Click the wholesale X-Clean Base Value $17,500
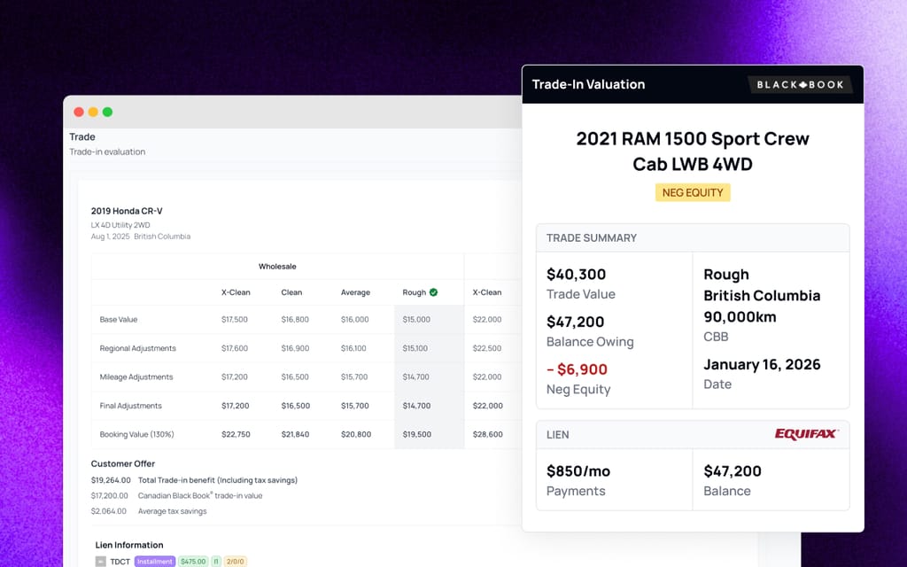 coord(234,319)
